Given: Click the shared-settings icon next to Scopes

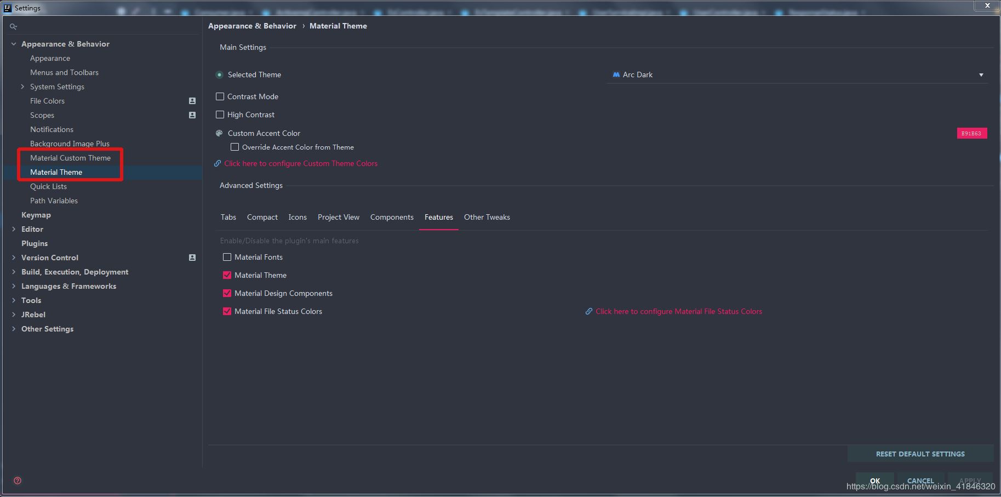Looking at the screenshot, I should click(192, 115).
